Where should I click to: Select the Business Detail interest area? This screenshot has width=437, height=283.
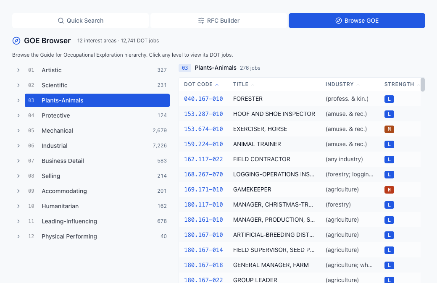pyautogui.click(x=97, y=161)
